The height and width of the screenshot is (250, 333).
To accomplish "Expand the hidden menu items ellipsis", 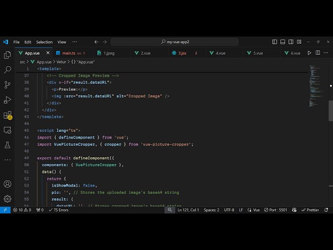I will click(74, 42).
